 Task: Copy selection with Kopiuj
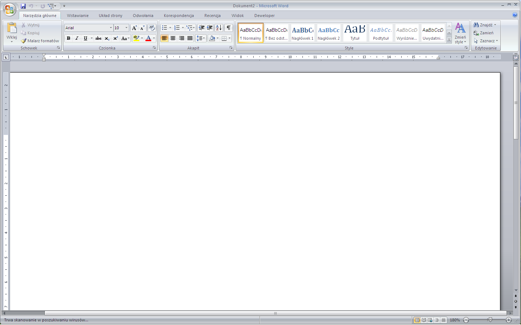pos(30,33)
